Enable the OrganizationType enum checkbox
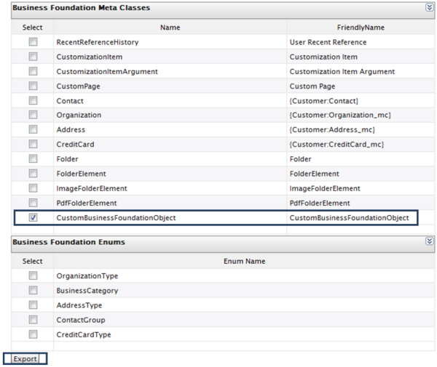This screenshot has width=437, height=367. click(33, 276)
